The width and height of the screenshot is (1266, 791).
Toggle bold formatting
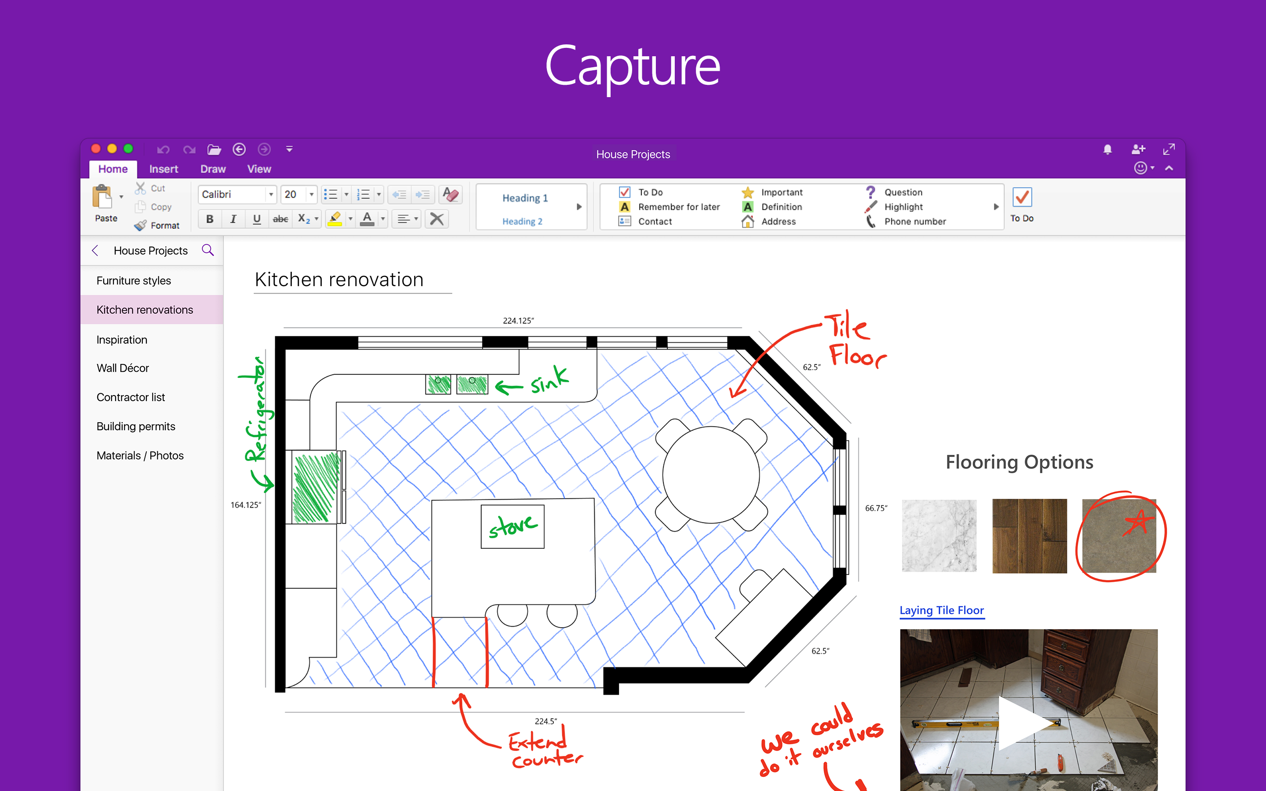210,219
